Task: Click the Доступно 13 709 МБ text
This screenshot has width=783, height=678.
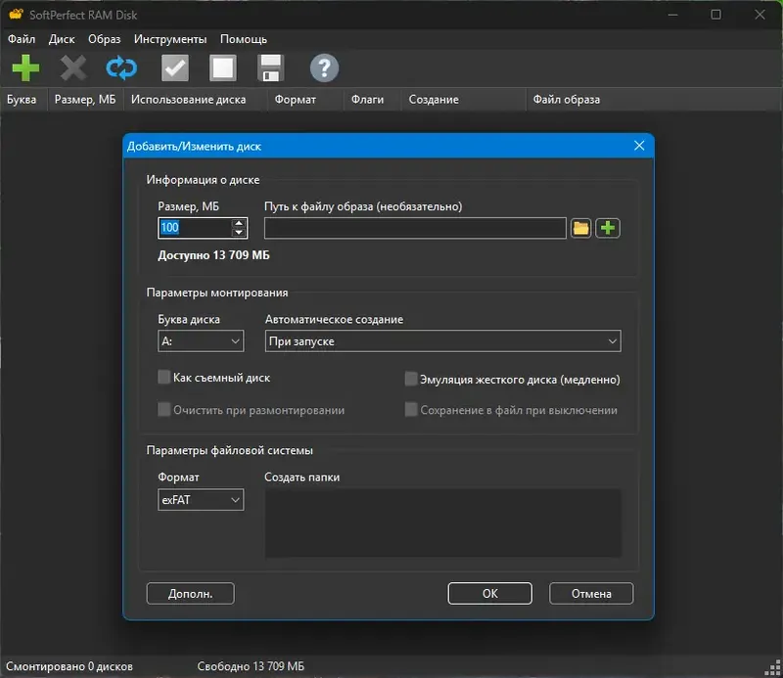Action: (x=213, y=255)
